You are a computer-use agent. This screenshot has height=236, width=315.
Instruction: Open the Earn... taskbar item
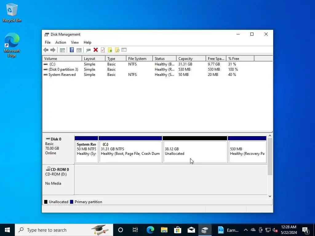coord(228,230)
